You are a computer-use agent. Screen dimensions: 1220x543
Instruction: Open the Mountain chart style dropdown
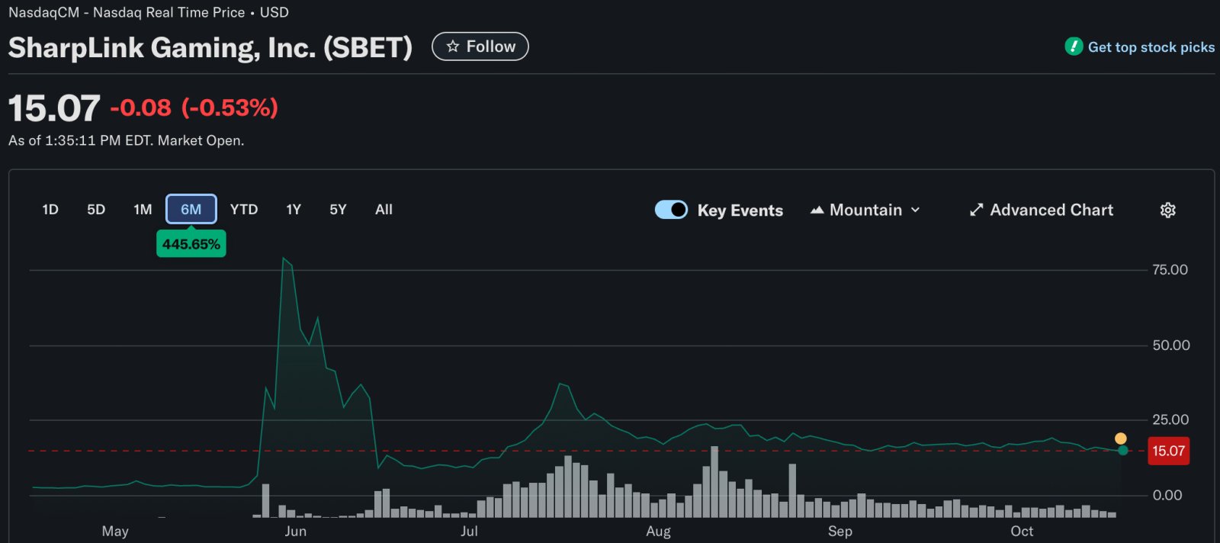(865, 210)
